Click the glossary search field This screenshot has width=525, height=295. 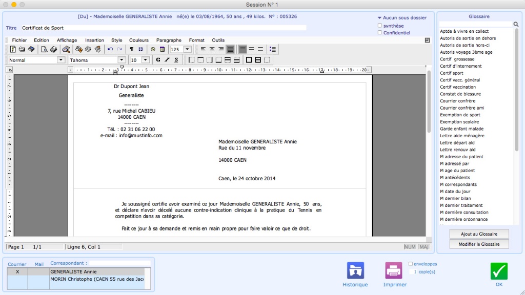point(475,24)
